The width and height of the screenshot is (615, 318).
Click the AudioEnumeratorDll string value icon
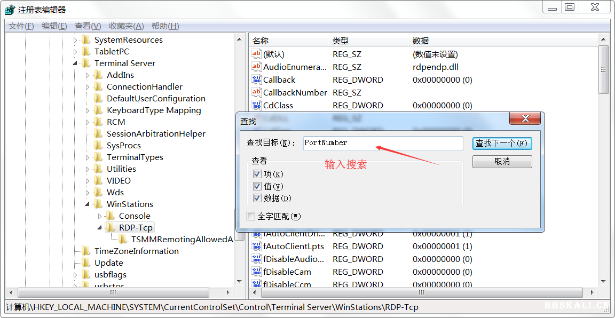(257, 67)
